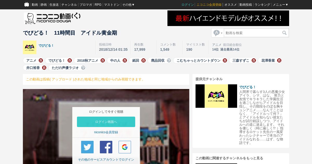
Task: Click the Niconico TV icon in top bar
Action: click(x=27, y=4)
